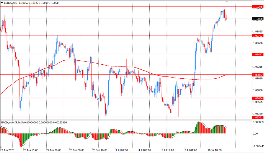Click the grey chart shift triangle marker
The image size is (264, 153).
pos(226,2)
